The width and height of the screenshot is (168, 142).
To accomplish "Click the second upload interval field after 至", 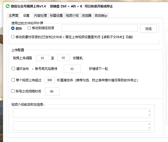I will 63,58.
